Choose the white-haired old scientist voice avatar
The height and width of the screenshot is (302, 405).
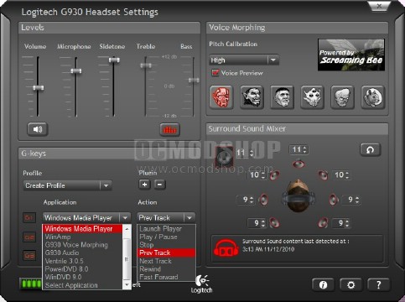342,97
